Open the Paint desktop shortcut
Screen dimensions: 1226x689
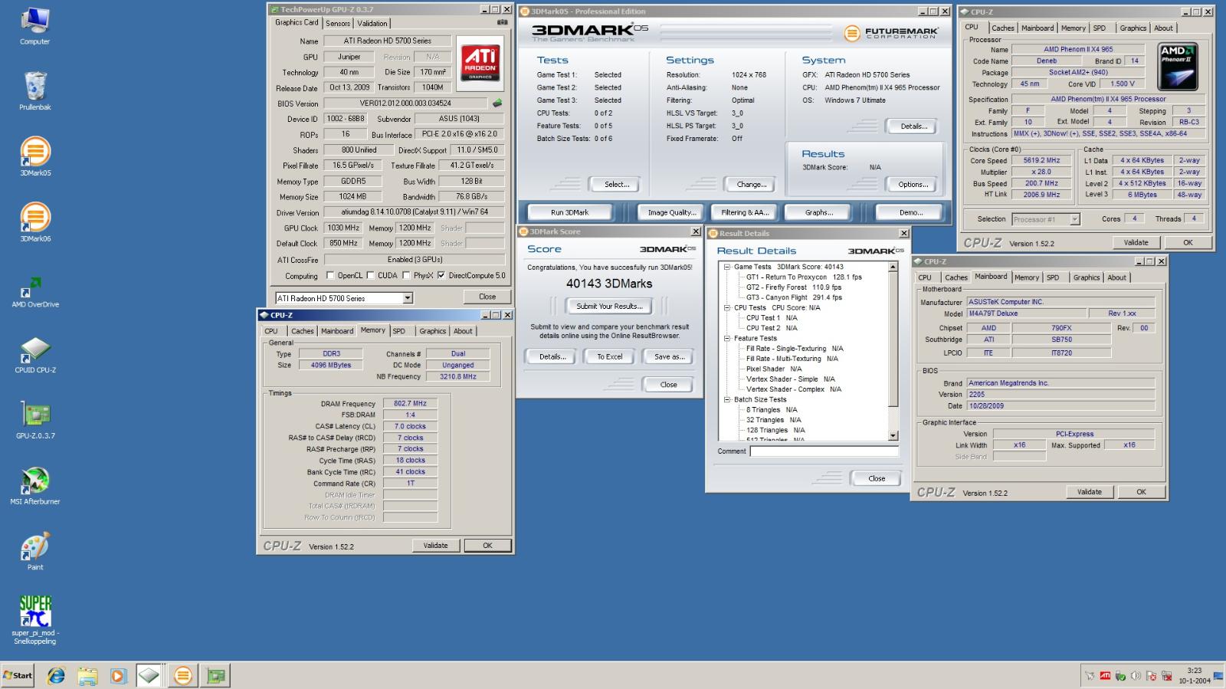(x=35, y=550)
